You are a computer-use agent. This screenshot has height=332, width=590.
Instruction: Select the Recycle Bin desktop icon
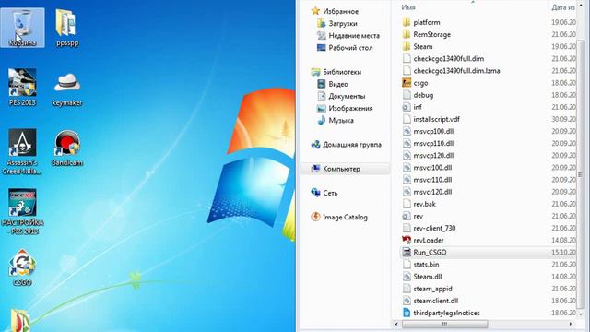(22, 28)
